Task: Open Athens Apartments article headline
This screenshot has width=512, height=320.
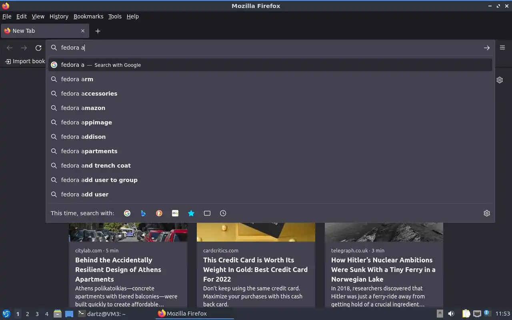Action: click(118, 270)
